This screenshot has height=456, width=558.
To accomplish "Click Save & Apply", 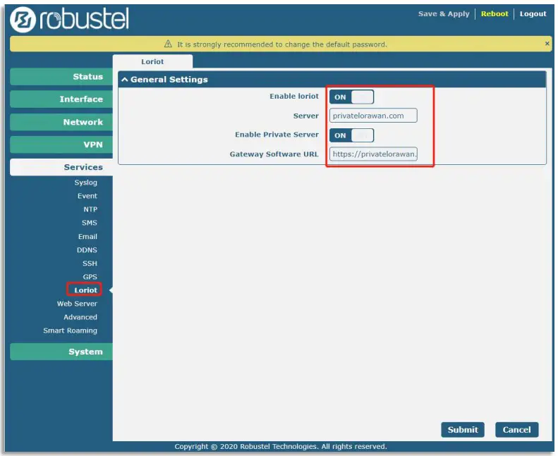I will point(444,14).
